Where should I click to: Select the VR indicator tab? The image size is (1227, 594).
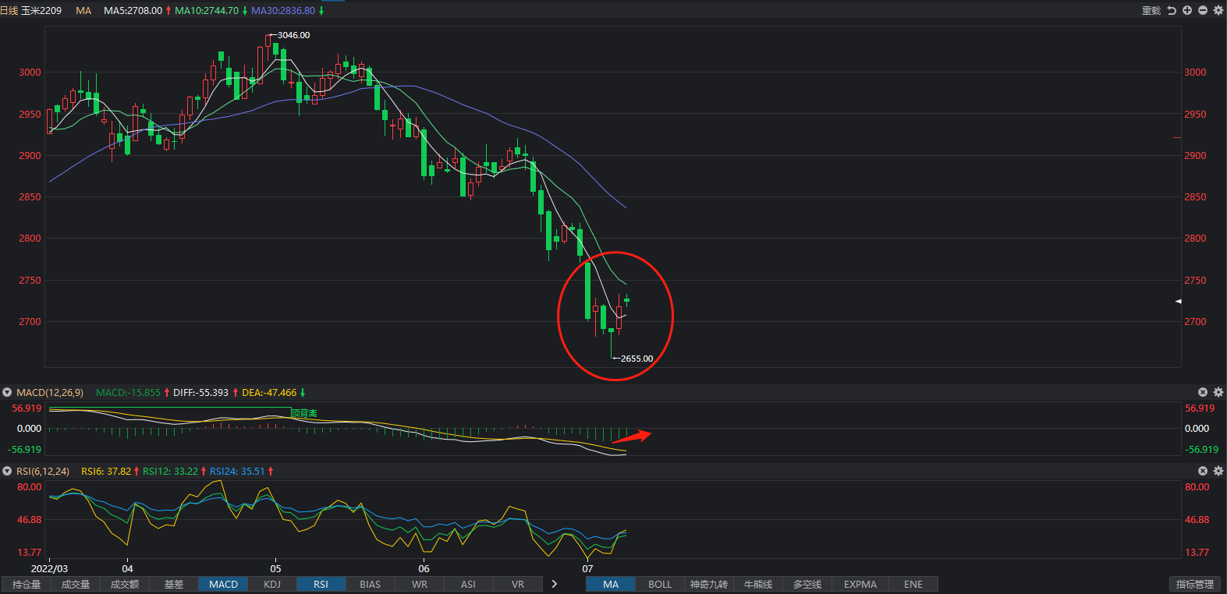click(518, 584)
